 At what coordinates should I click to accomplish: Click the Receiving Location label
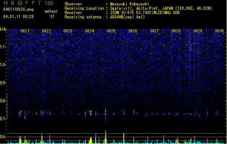pyautogui.click(x=84, y=8)
